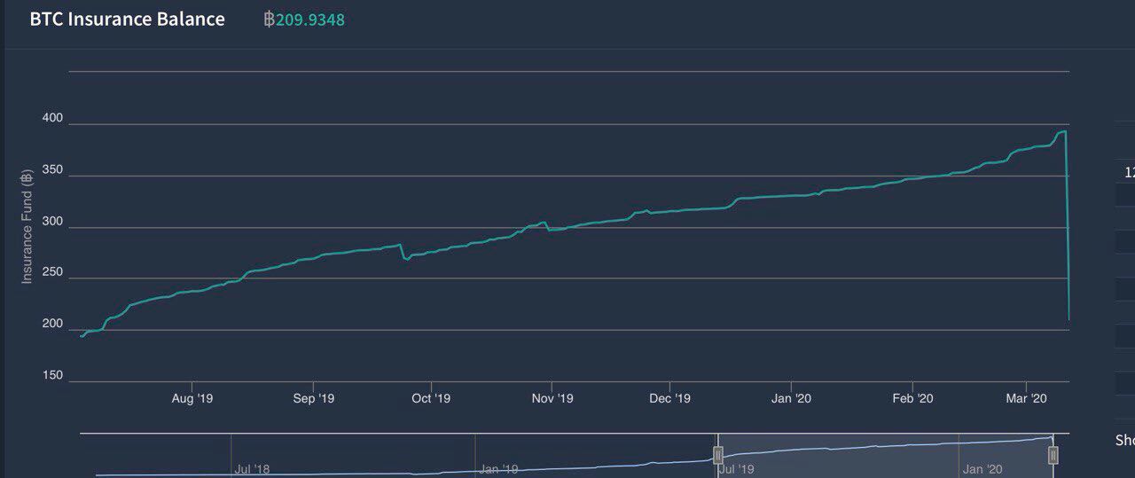Select the Mar '20 date label

click(1027, 399)
